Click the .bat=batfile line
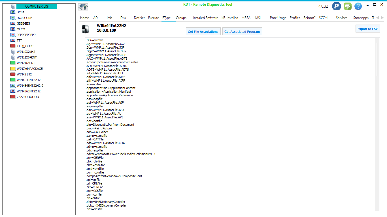 (x=94, y=121)
